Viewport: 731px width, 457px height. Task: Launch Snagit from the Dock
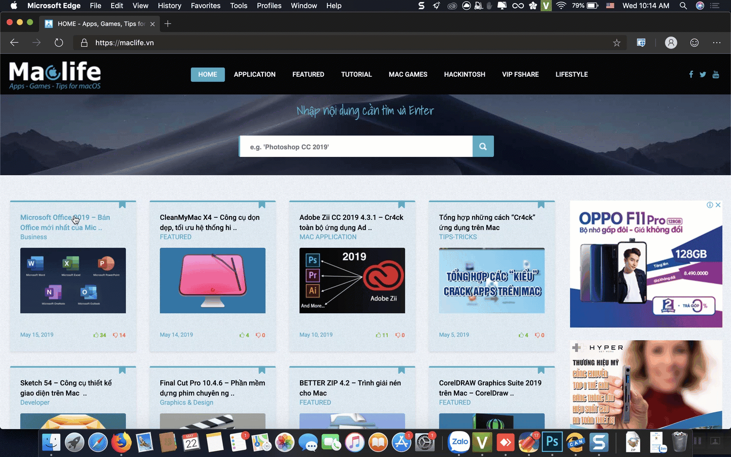[x=599, y=442]
